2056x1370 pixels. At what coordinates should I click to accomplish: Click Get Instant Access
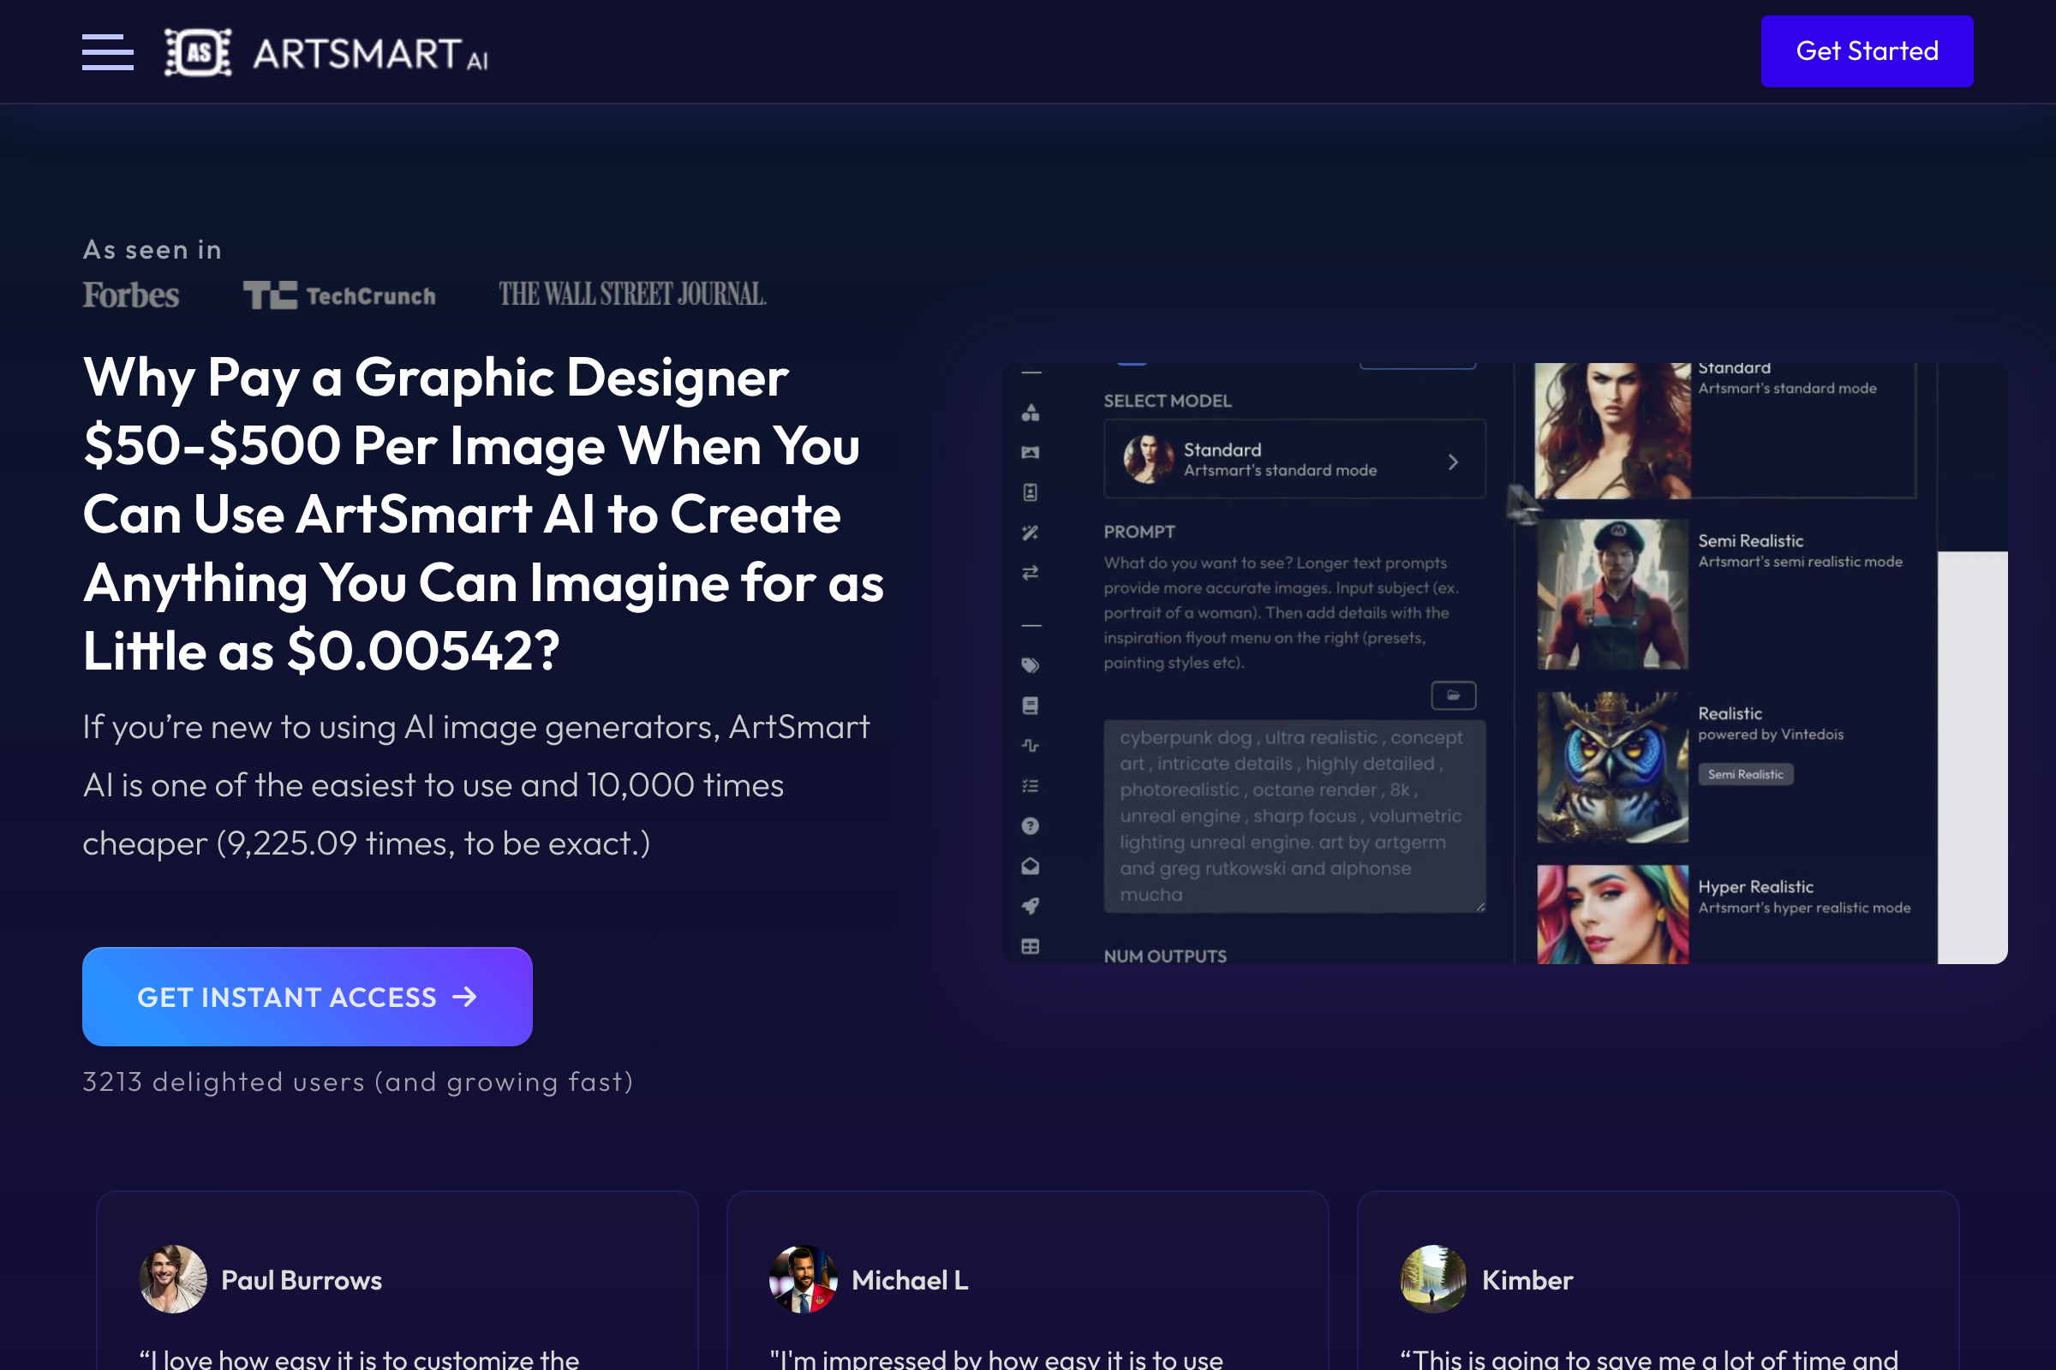307,997
